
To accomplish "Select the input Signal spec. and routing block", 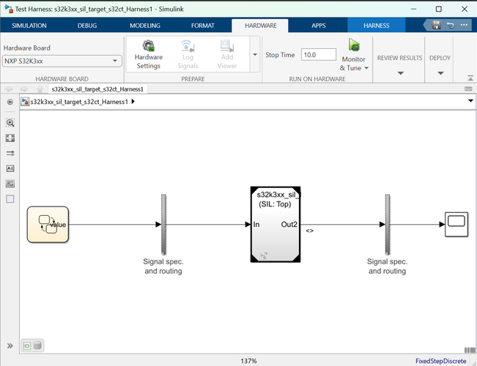I will 163,224.
